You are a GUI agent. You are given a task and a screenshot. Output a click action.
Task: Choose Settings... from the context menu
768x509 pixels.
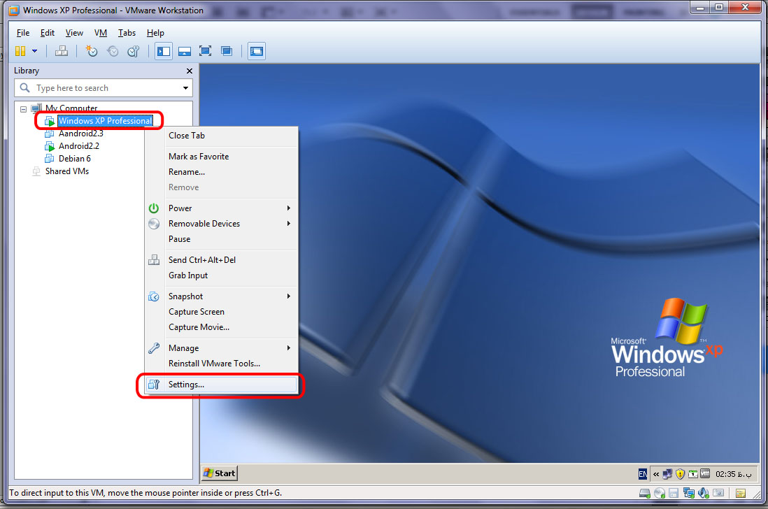(186, 385)
